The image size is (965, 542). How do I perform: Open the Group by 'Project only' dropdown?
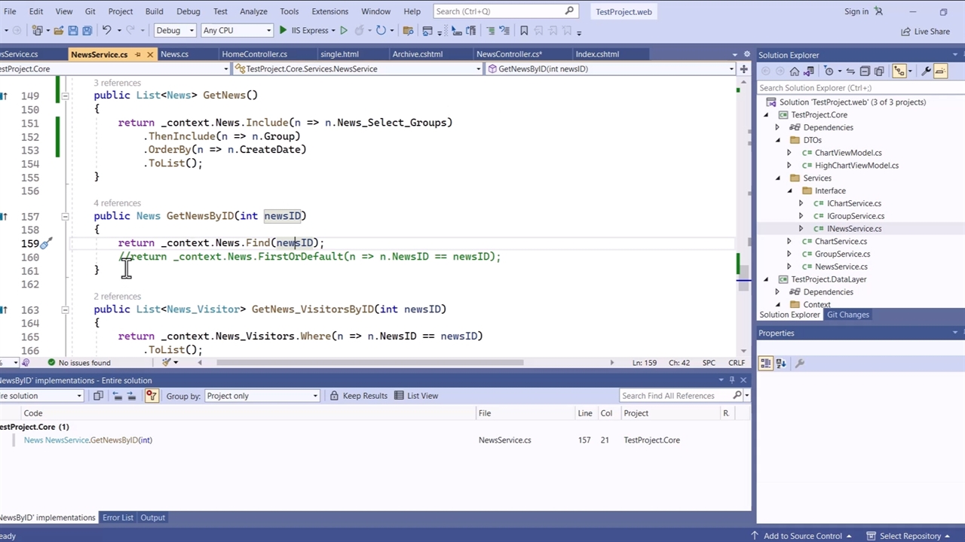click(x=262, y=396)
